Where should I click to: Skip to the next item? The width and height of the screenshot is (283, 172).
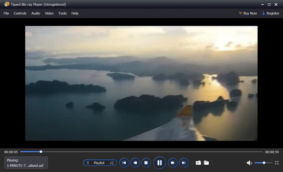pyautogui.click(x=184, y=163)
